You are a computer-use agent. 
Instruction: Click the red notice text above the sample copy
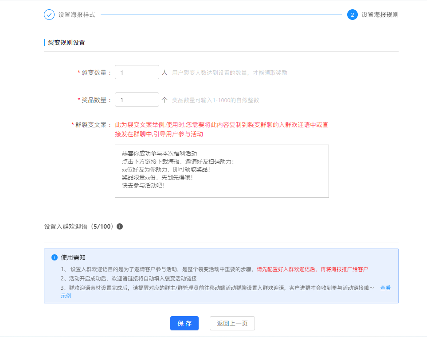pos(221,129)
